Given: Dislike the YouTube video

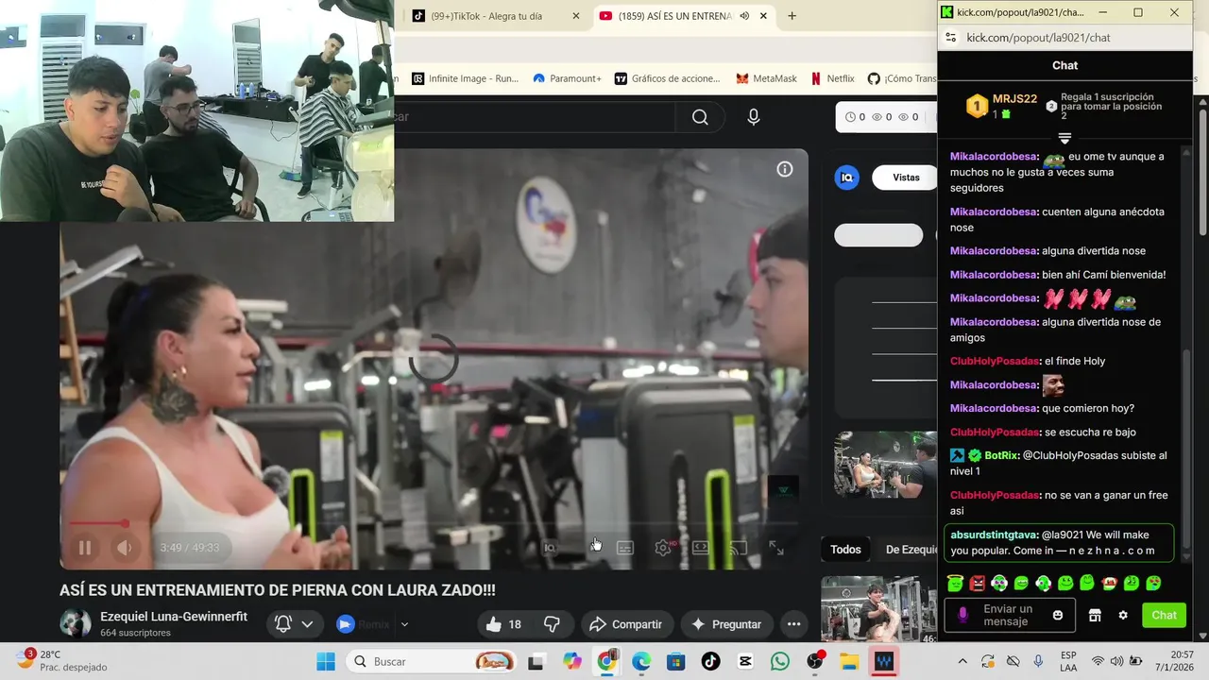Looking at the screenshot, I should pyautogui.click(x=553, y=624).
